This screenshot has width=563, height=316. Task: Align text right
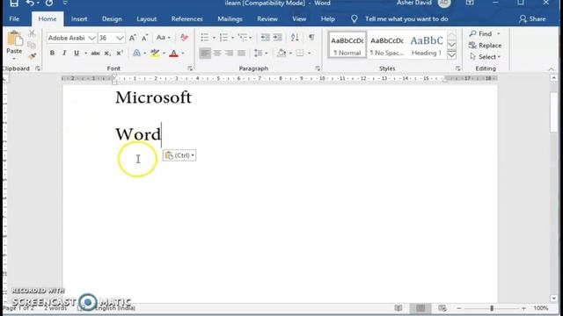pos(229,54)
